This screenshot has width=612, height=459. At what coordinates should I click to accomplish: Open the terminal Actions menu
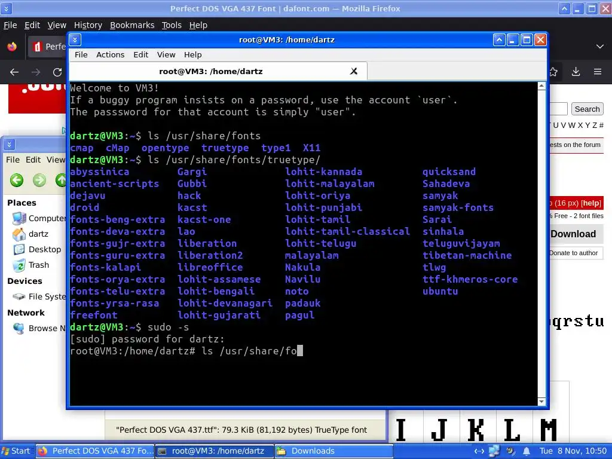[x=110, y=54]
